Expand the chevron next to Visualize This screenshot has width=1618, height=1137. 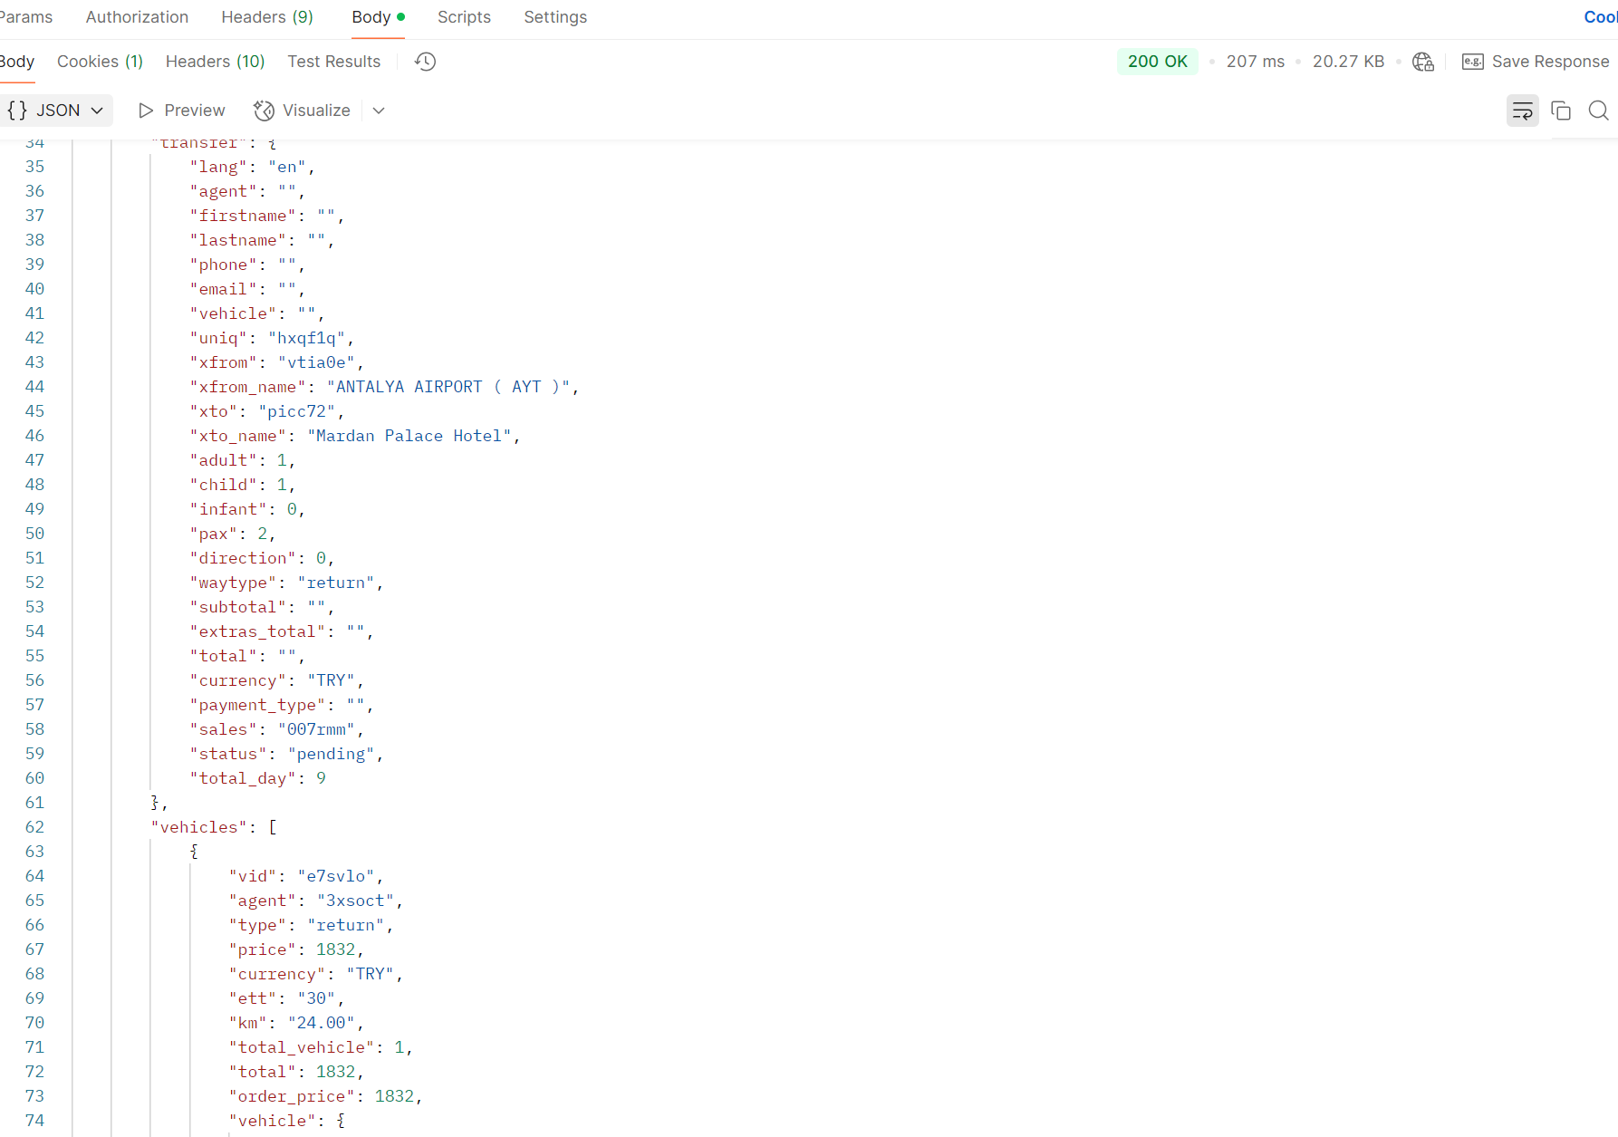coord(379,111)
